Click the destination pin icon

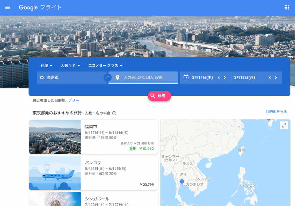tap(117, 77)
